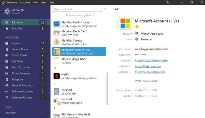Click the created date 08/05/2018 16:22
The height and width of the screenshot is (118, 205).
point(146,96)
